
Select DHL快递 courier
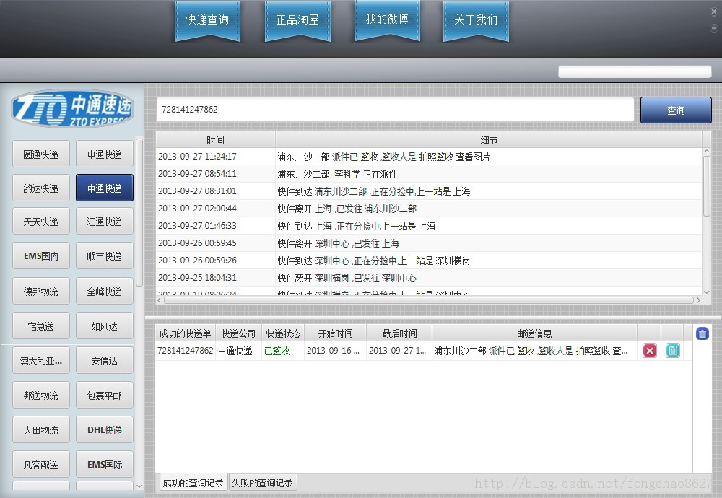(x=105, y=430)
